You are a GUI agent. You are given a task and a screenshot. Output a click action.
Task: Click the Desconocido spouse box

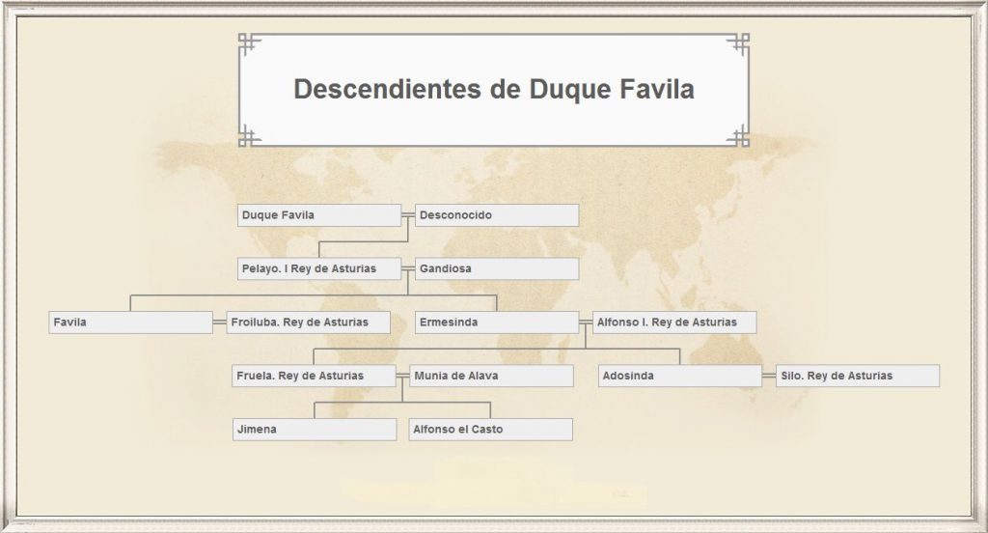point(497,215)
